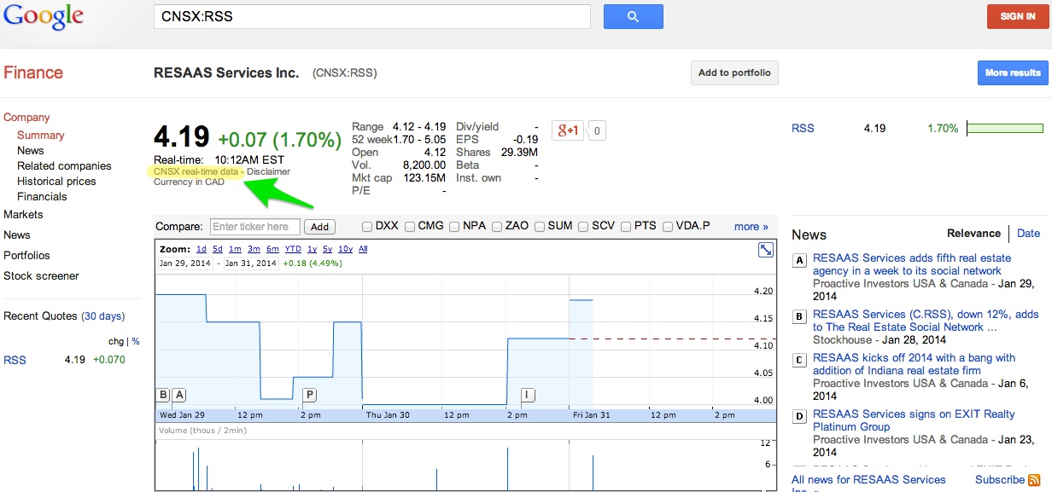Click the RSS feed subscribe icon
This screenshot has height=492, width=1052.
coord(1034,480)
